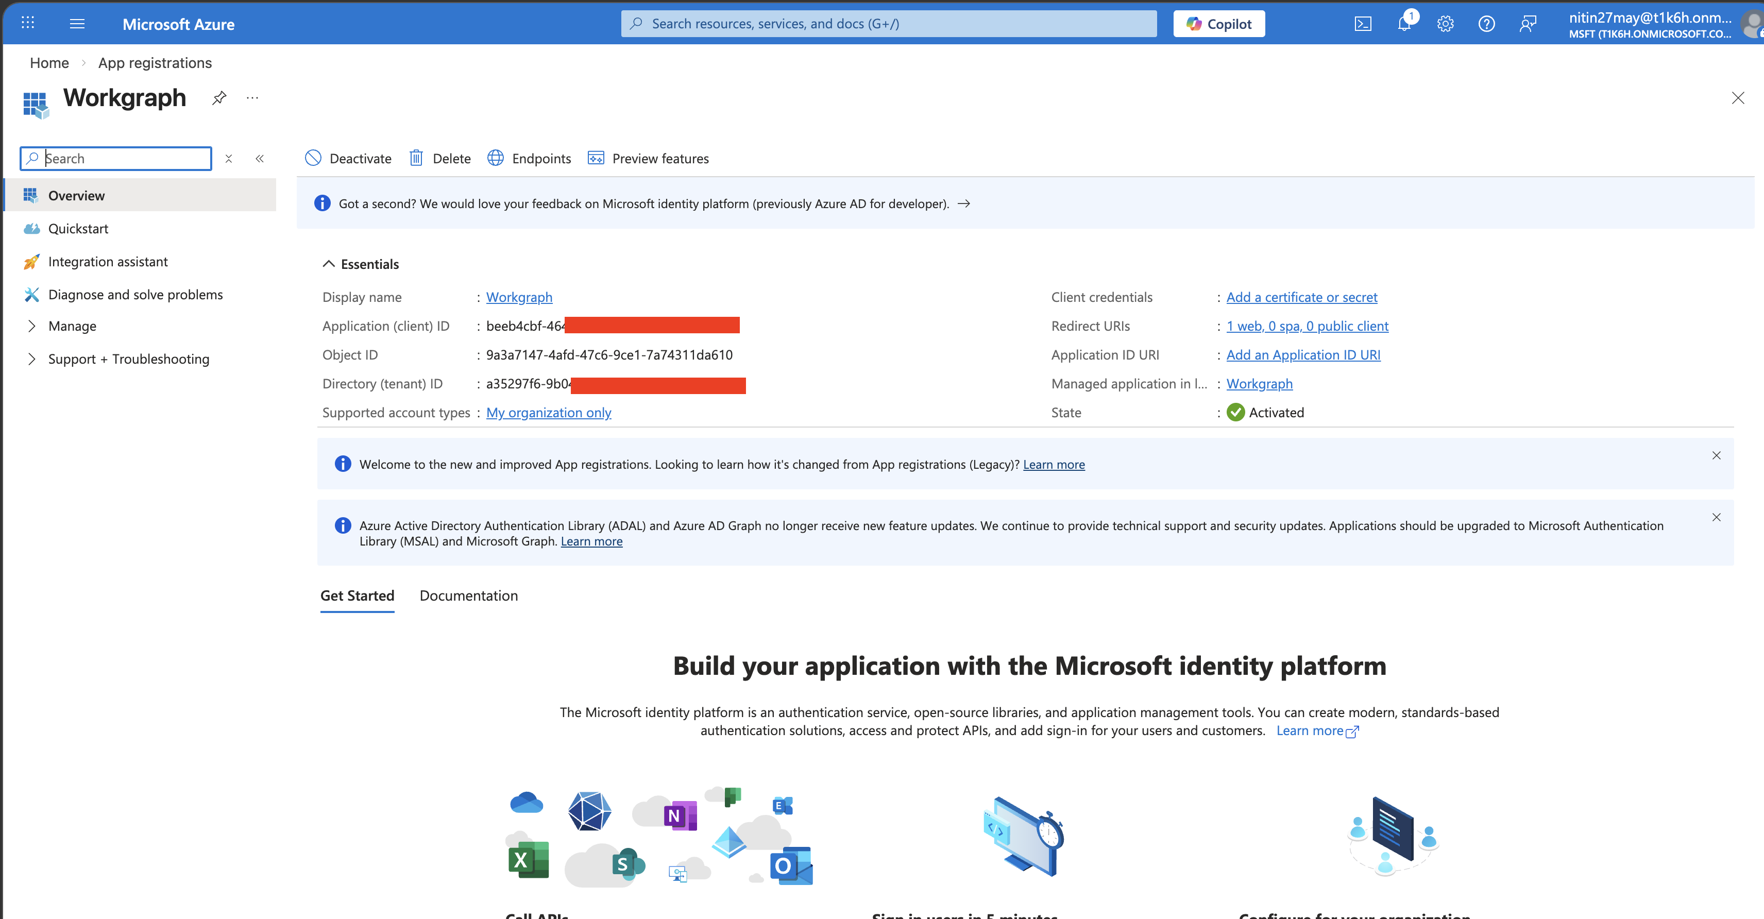The width and height of the screenshot is (1764, 919).
Task: Expand the Manage section
Action: pos(73,325)
